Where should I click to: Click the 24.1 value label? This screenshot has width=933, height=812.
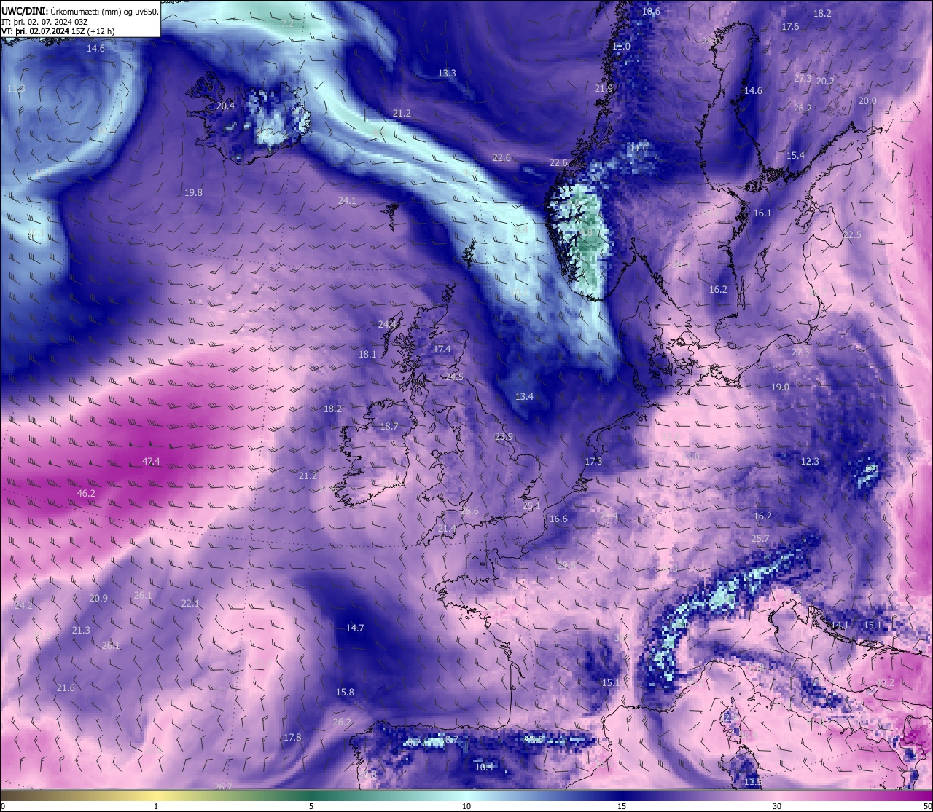pyautogui.click(x=347, y=201)
